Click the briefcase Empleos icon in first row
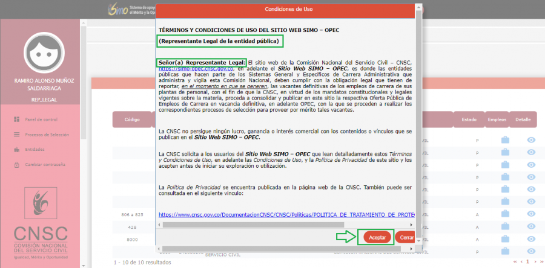This screenshot has height=268, width=545. 505,141
